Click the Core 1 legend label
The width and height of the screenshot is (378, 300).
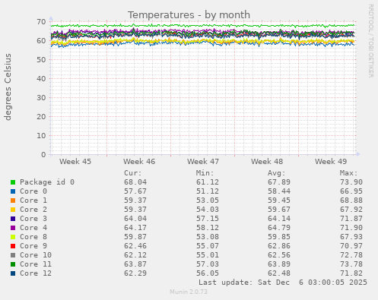tap(33, 201)
